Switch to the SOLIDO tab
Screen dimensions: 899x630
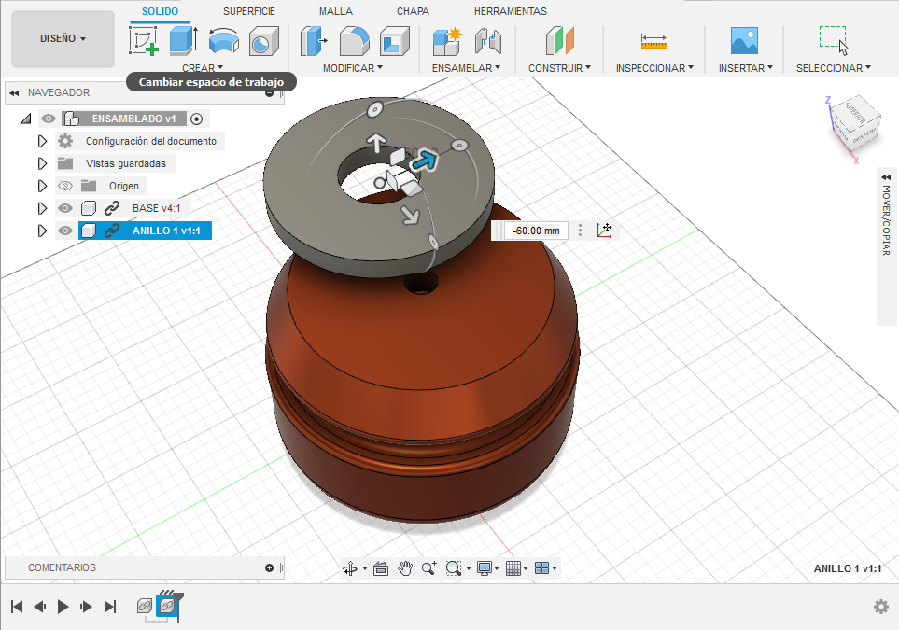[x=160, y=11]
